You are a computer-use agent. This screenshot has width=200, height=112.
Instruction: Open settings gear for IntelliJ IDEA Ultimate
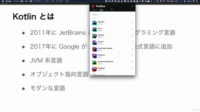[132, 49]
